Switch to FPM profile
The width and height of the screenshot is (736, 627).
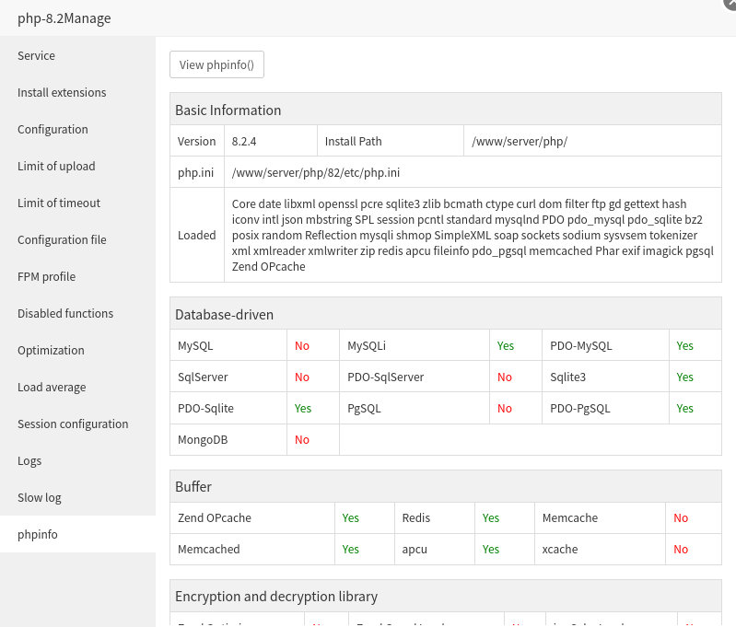tap(46, 277)
